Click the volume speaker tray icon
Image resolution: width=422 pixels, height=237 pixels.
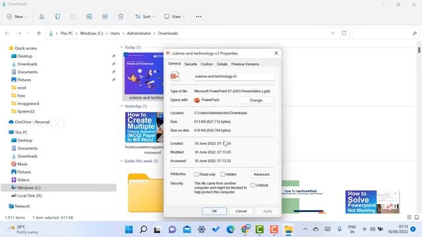click(373, 229)
